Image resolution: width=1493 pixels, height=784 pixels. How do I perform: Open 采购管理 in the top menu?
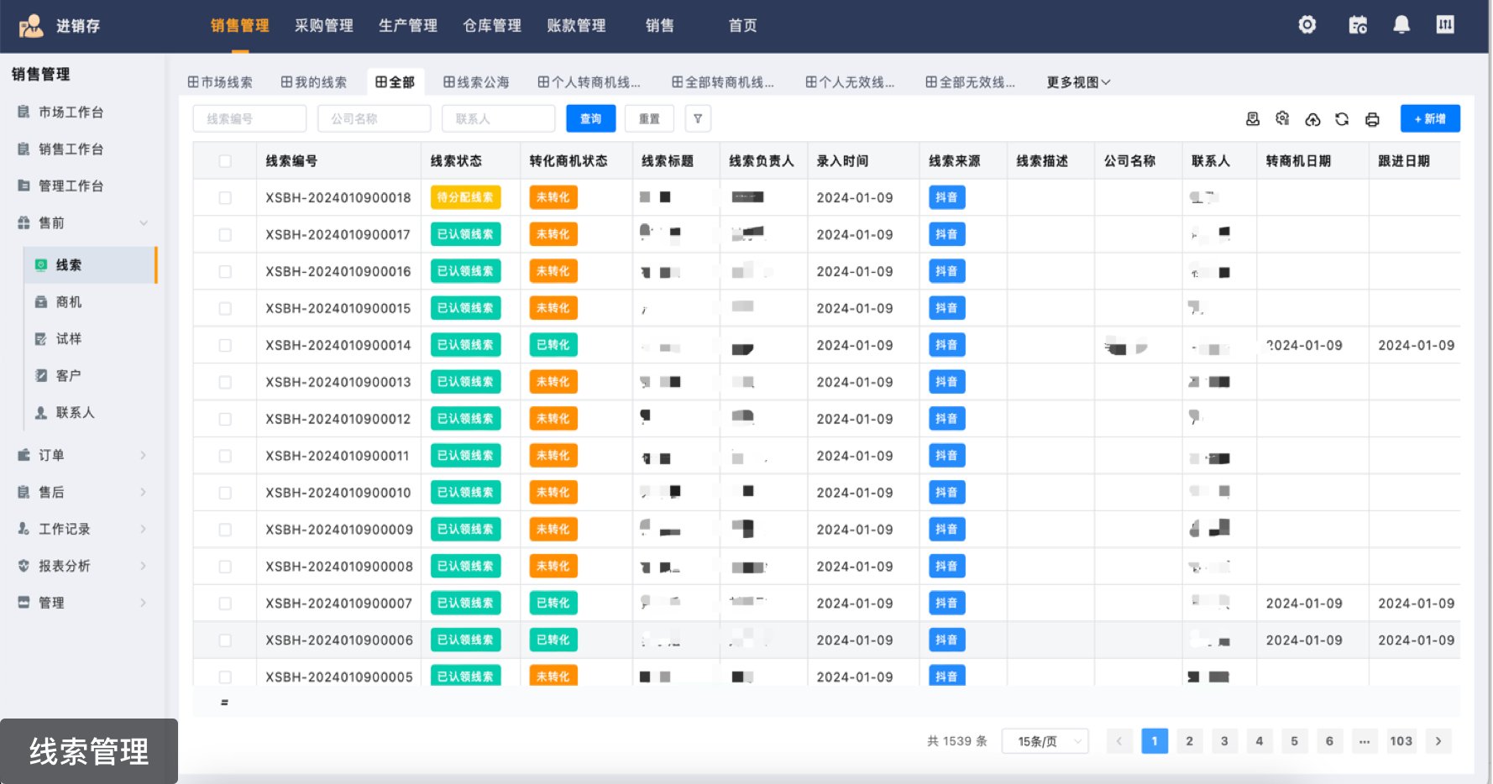coord(323,25)
